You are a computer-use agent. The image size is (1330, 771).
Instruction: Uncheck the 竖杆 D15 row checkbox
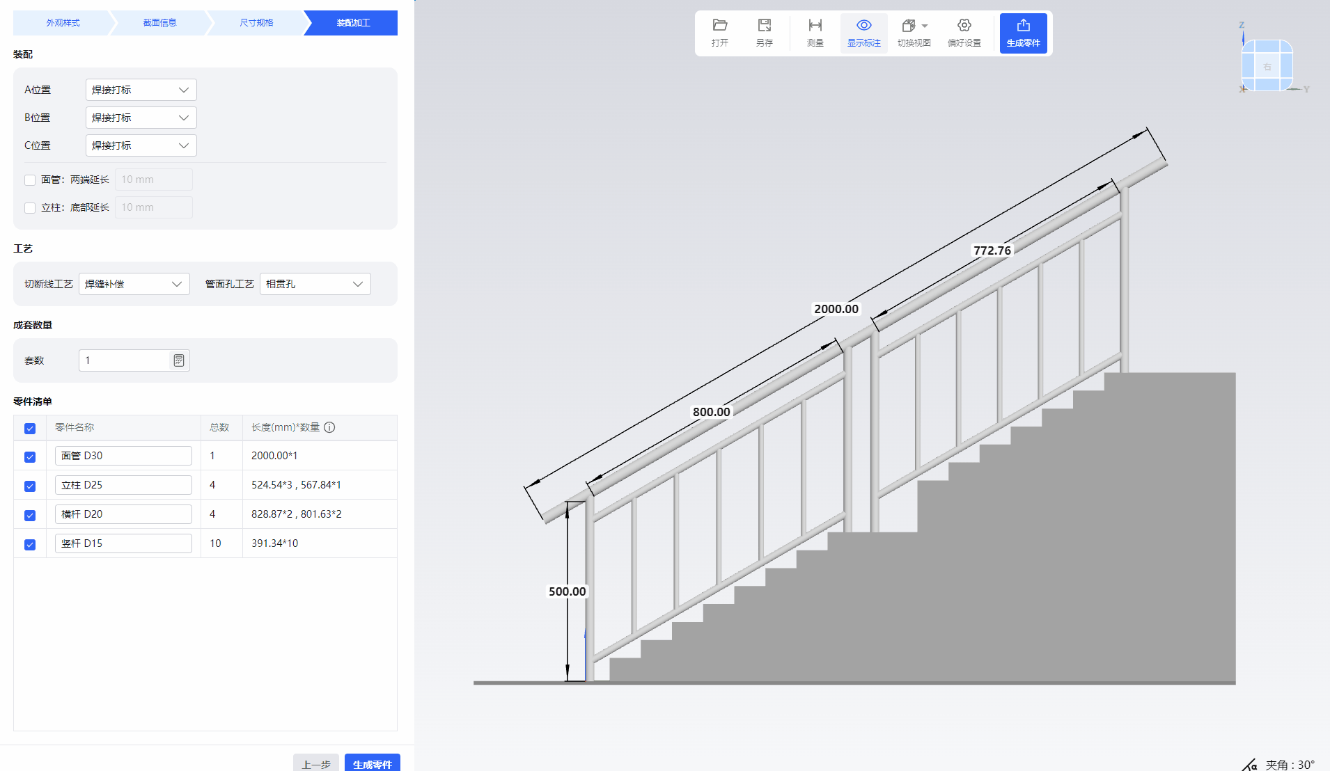tap(30, 545)
